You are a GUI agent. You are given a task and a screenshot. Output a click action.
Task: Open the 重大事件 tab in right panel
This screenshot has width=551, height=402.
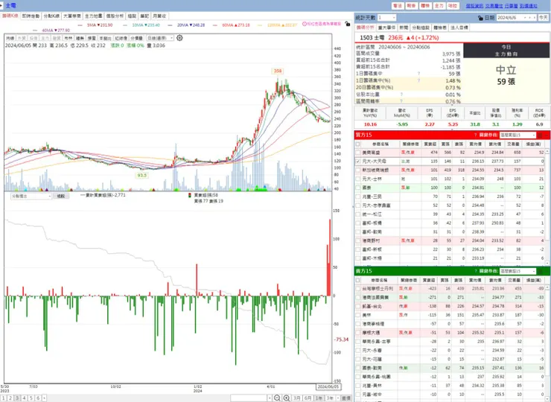coord(386,28)
